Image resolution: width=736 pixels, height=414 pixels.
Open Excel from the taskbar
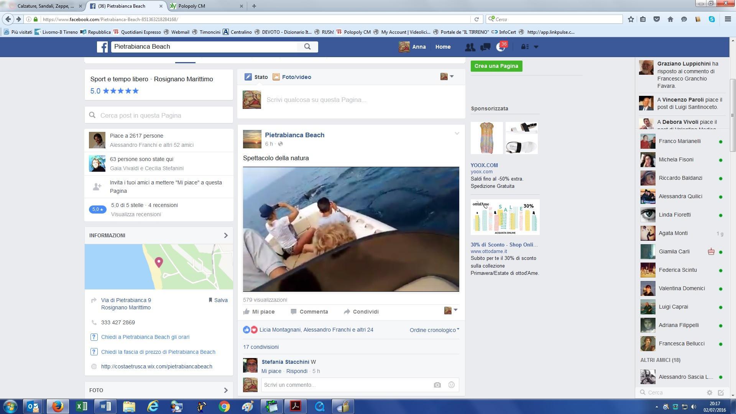coord(82,406)
